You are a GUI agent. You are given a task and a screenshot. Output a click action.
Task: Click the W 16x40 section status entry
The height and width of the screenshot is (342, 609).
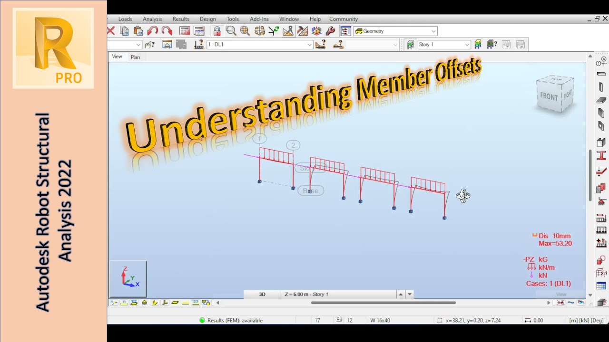click(380, 320)
